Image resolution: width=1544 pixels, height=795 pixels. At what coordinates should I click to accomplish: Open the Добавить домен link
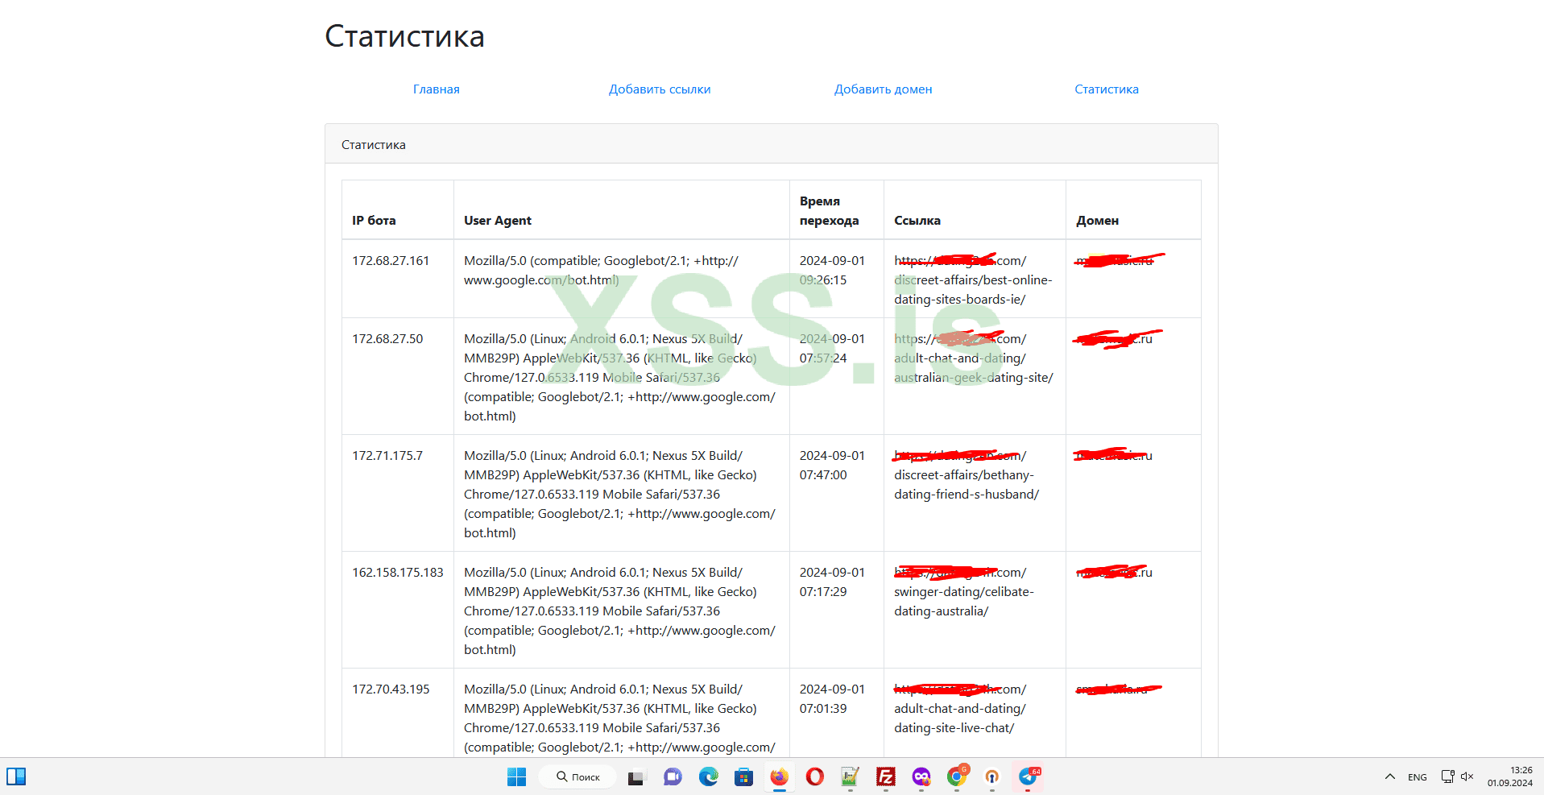[884, 89]
